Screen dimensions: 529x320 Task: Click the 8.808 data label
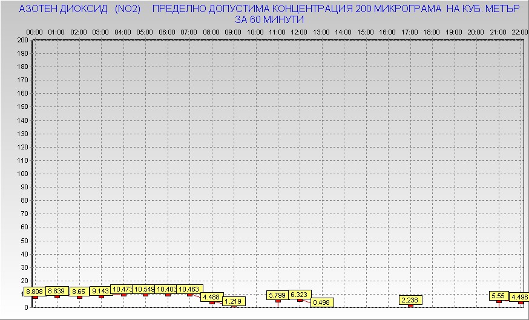pyautogui.click(x=34, y=292)
